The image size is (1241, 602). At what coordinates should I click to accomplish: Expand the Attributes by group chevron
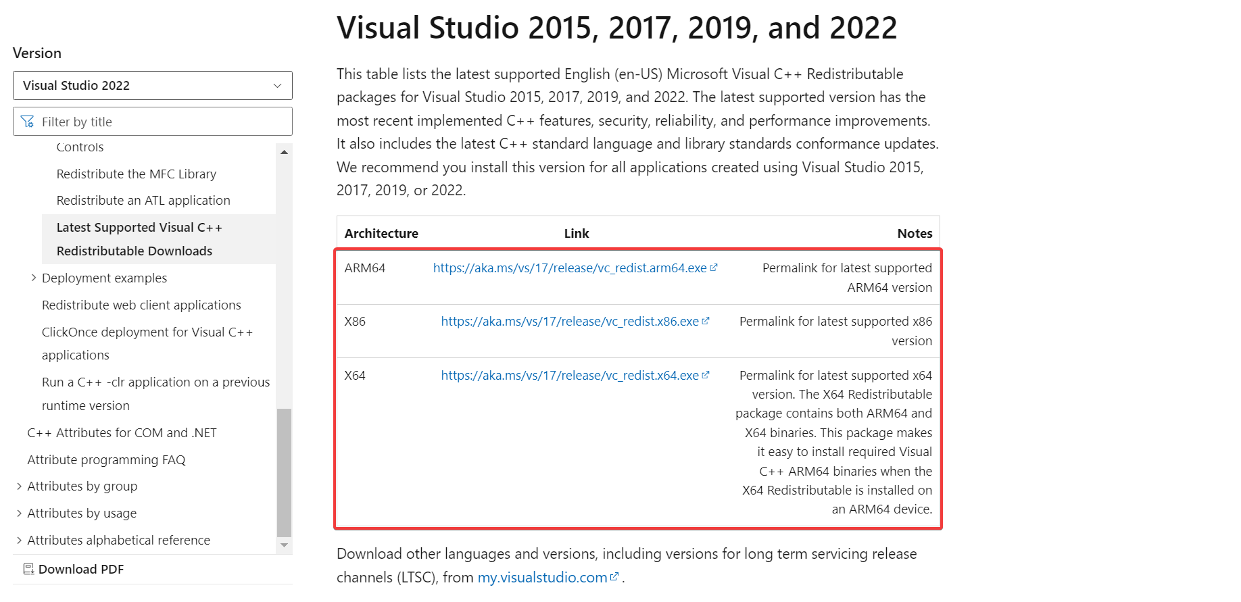click(19, 486)
